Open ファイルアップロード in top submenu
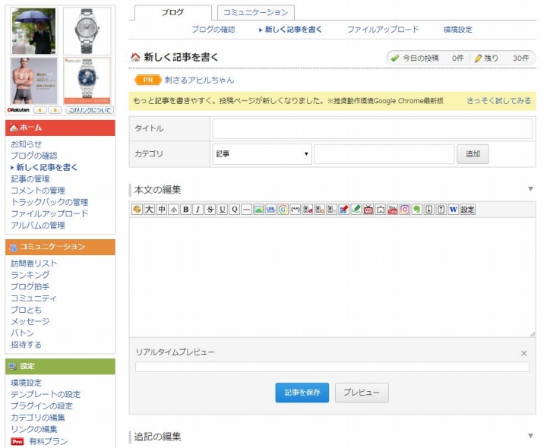Screen dimensions: 547x448 click(383, 30)
